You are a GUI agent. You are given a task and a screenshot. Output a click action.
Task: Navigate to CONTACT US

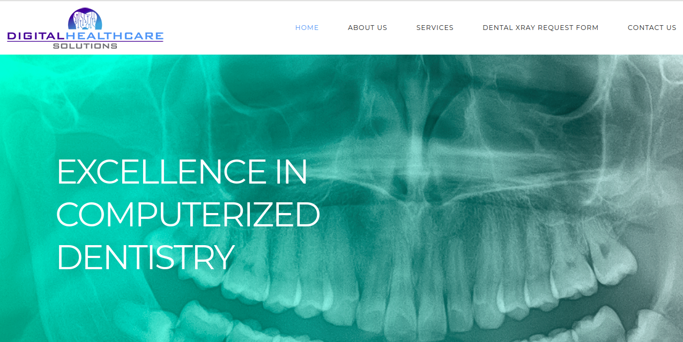pos(652,27)
